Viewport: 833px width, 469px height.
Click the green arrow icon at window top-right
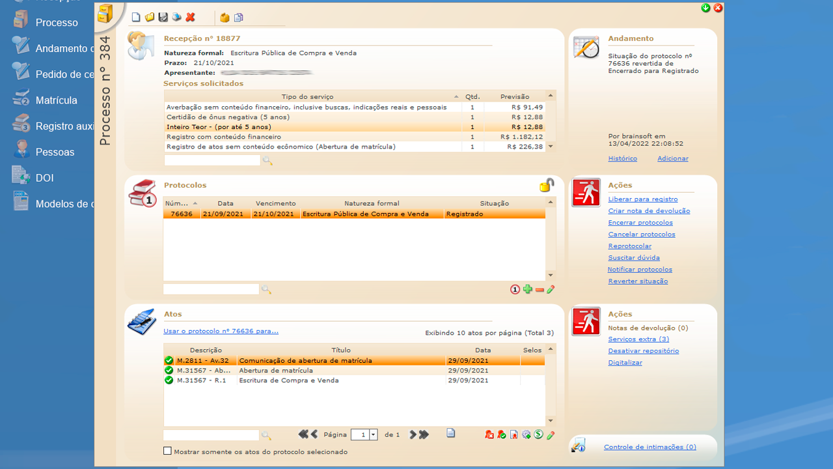coord(706,8)
